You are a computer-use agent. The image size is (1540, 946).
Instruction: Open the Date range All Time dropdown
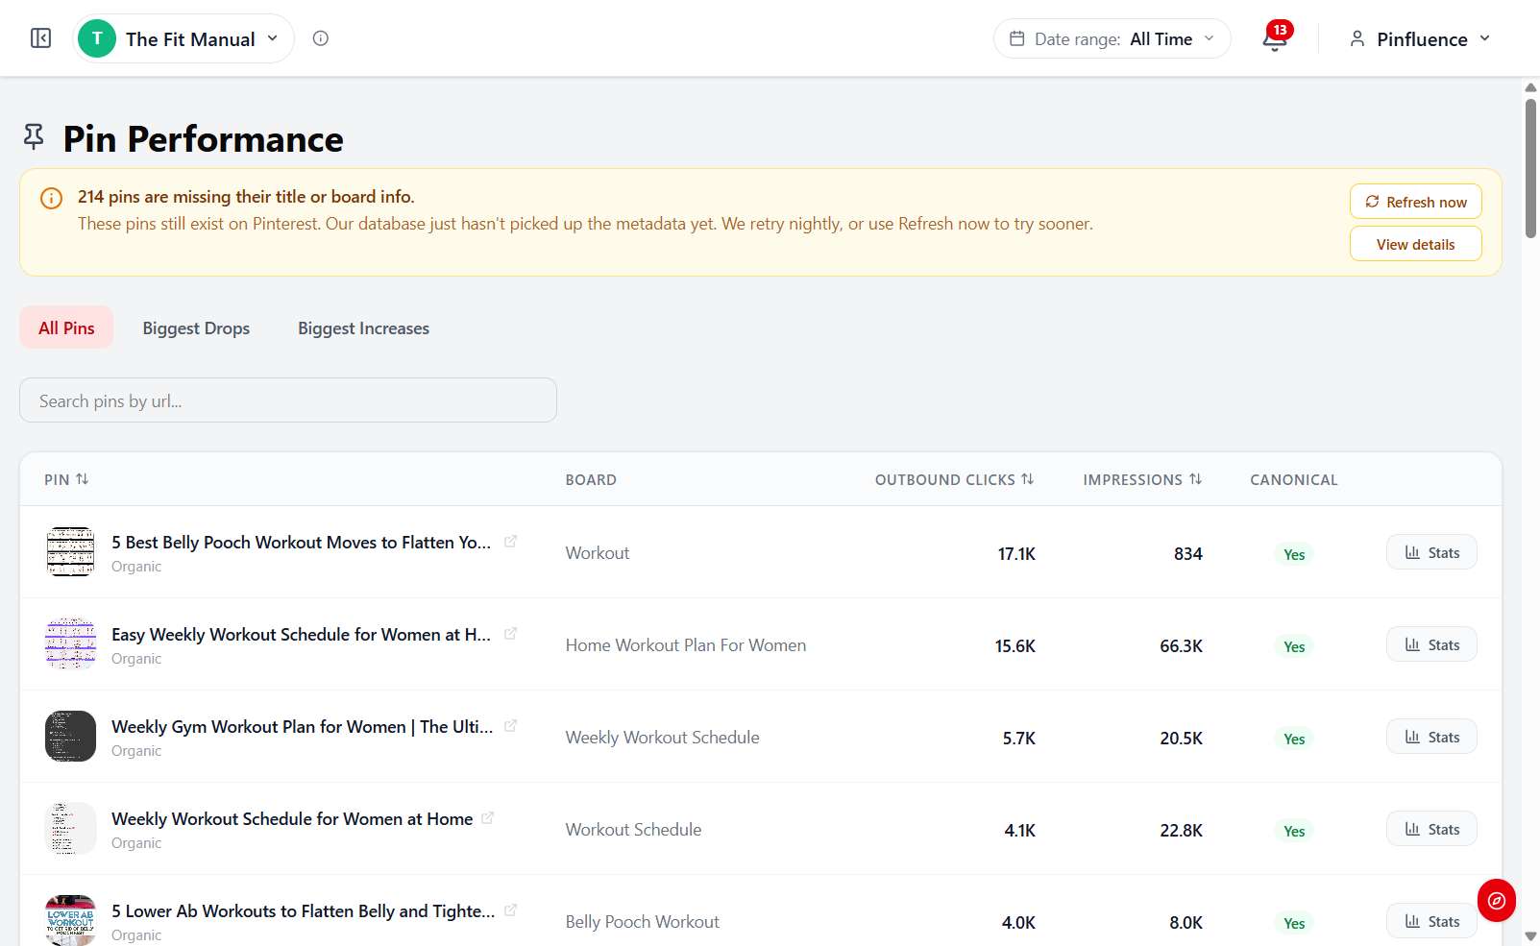1112,38
